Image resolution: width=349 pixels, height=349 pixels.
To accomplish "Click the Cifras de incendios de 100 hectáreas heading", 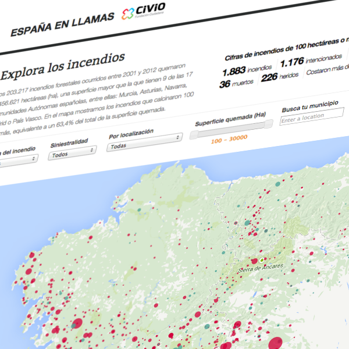I will [287, 49].
